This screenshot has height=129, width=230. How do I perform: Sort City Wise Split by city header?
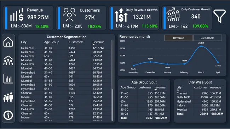(x=179, y=87)
